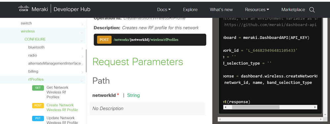330x124 pixels.
Task: Open Get Network Wireless Rf Profiles
Action: tap(57, 92)
